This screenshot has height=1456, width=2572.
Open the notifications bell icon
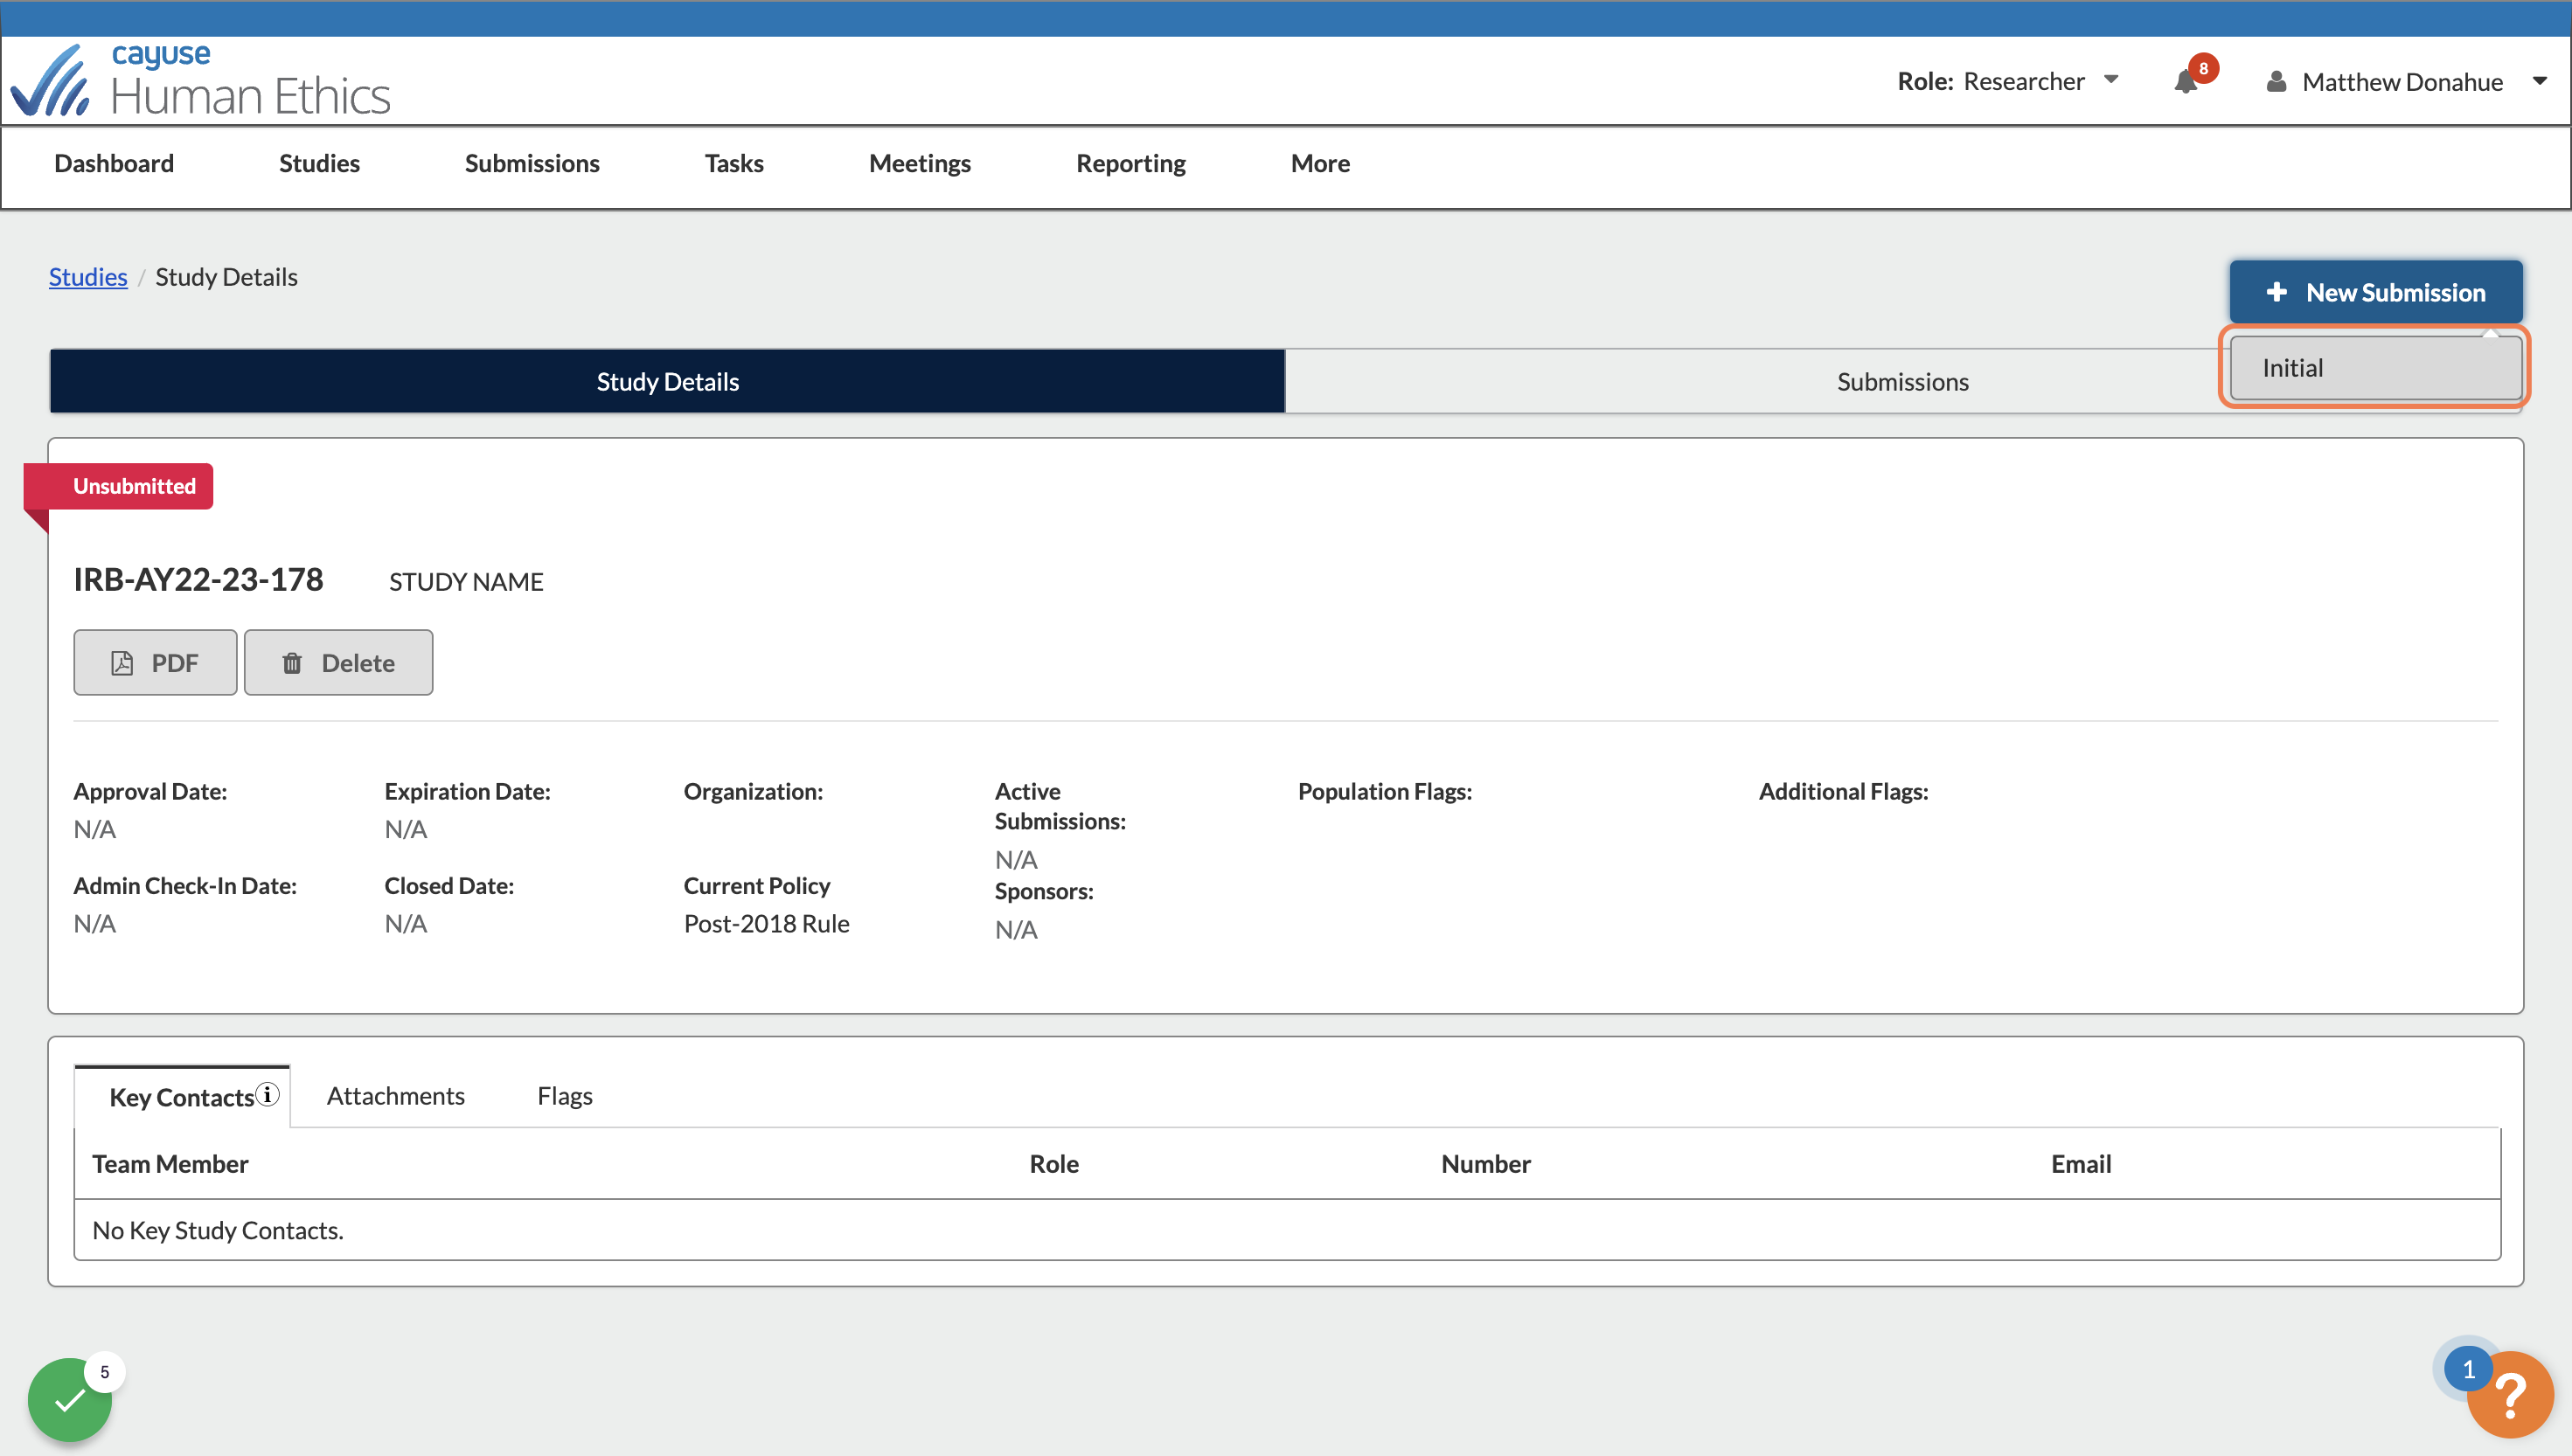(2186, 82)
